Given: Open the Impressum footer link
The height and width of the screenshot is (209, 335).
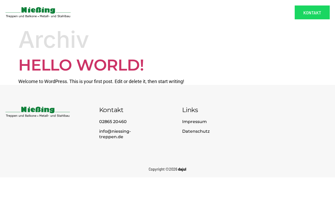Looking at the screenshot, I should tap(194, 122).
